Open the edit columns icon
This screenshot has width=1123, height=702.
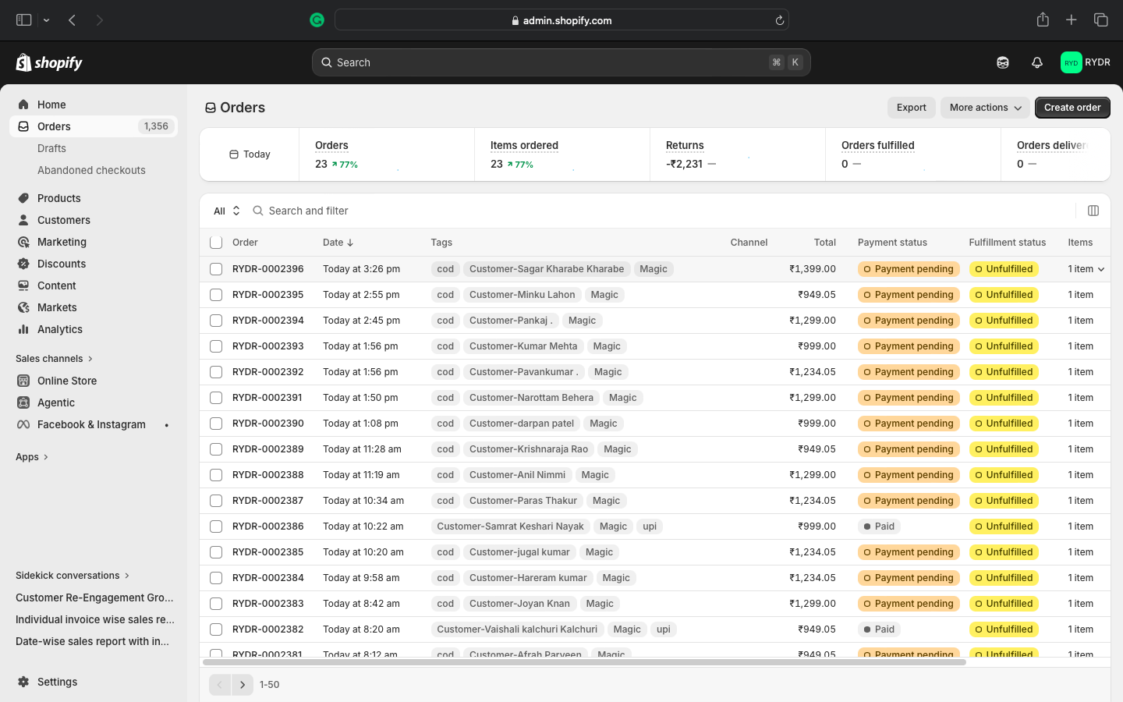tap(1093, 211)
